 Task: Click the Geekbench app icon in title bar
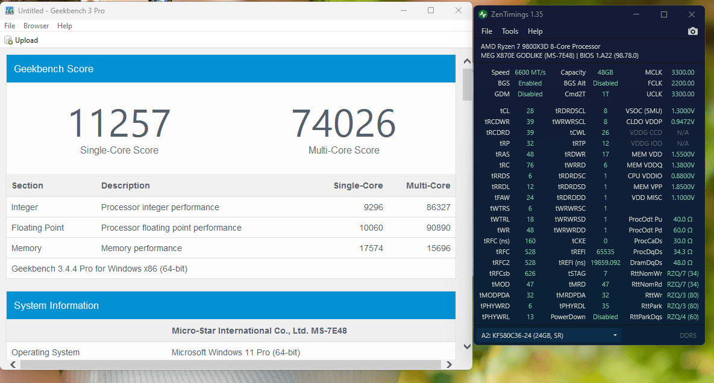pos(9,10)
